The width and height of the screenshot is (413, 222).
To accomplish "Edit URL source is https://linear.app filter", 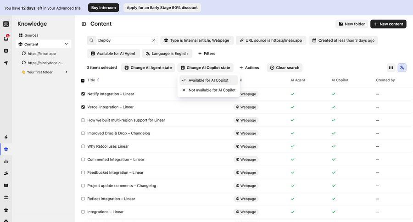I will tap(271, 40).
